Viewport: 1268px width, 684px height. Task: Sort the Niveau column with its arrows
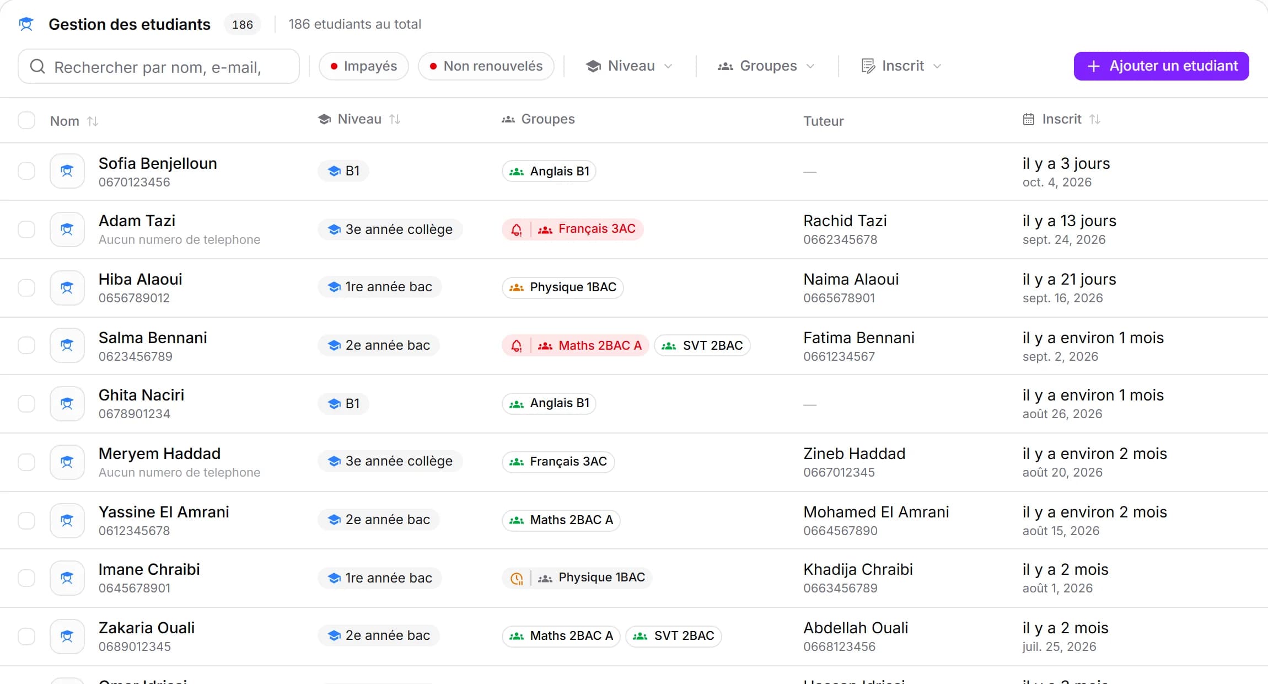[395, 119]
